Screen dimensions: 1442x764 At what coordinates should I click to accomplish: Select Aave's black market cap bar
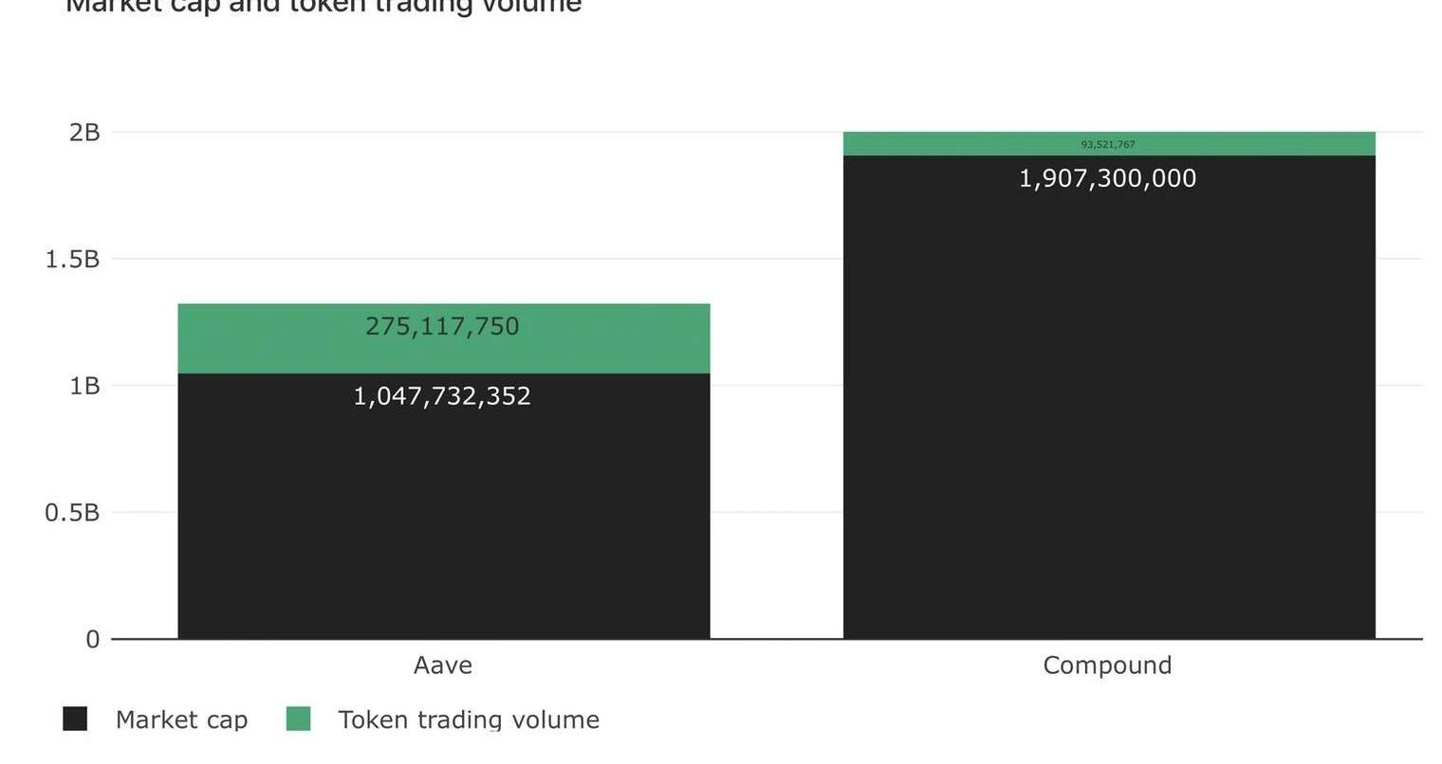[444, 506]
